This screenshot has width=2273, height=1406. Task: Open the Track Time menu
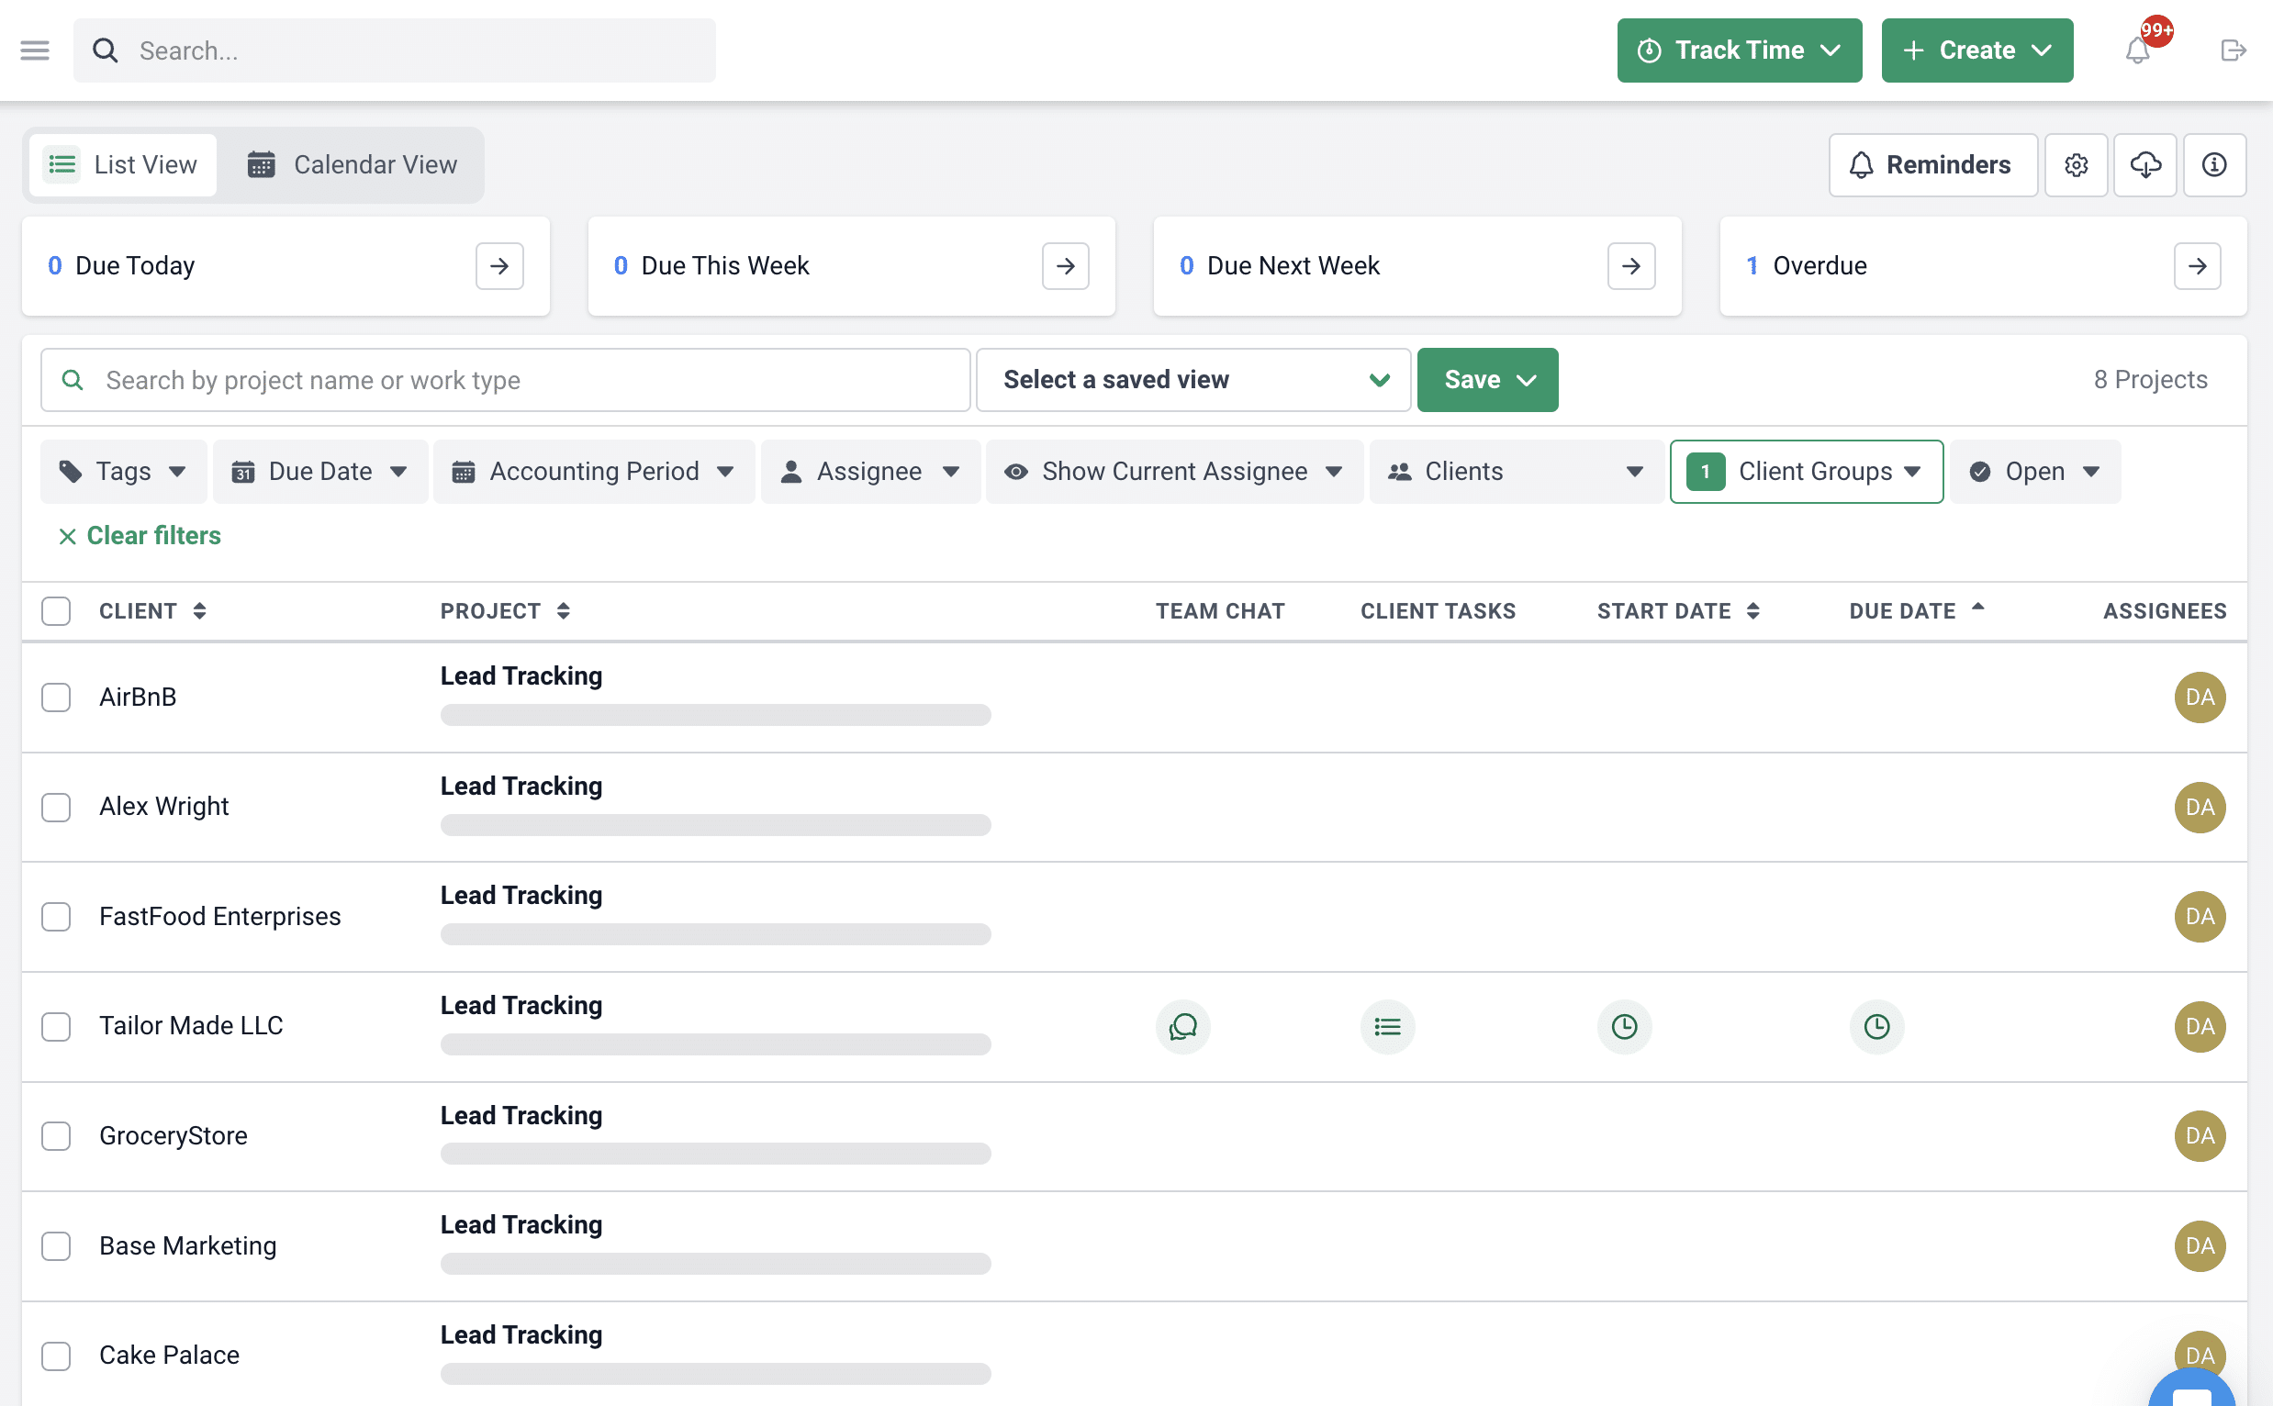coord(1739,50)
